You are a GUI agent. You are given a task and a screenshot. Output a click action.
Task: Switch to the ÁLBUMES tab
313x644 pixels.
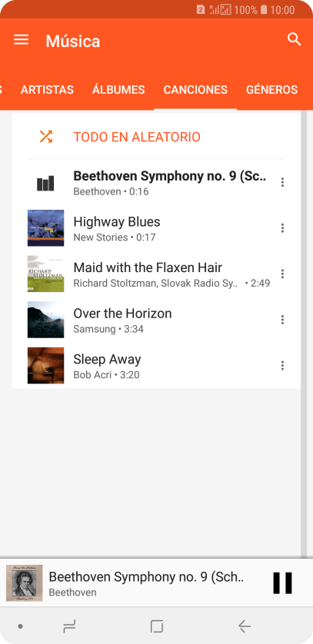(x=118, y=90)
